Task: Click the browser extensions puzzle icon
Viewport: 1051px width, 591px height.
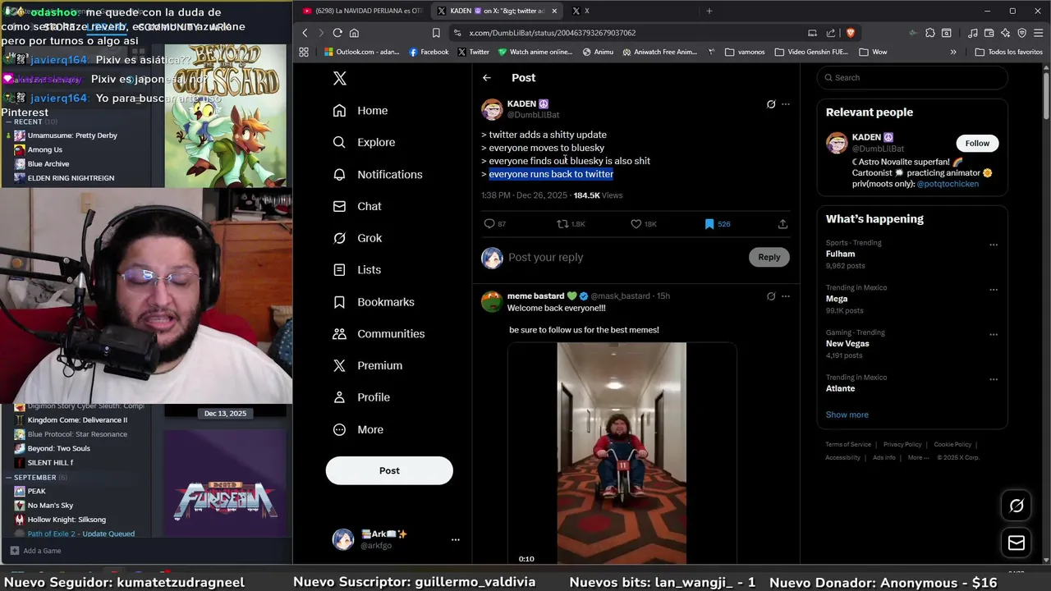Action: 930,33
